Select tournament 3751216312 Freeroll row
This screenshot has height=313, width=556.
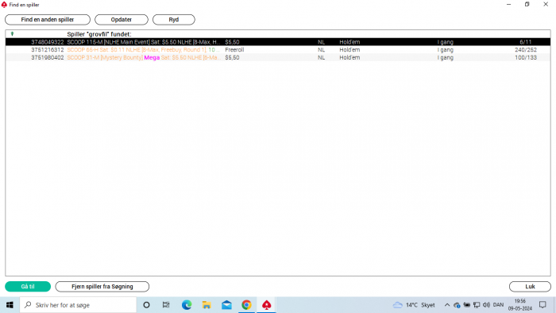click(278, 49)
